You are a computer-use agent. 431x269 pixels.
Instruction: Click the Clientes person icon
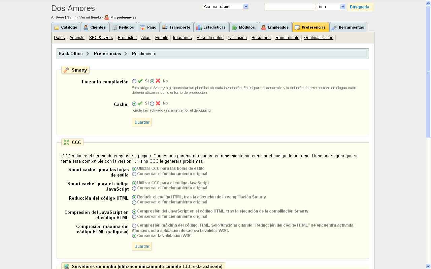click(86, 28)
